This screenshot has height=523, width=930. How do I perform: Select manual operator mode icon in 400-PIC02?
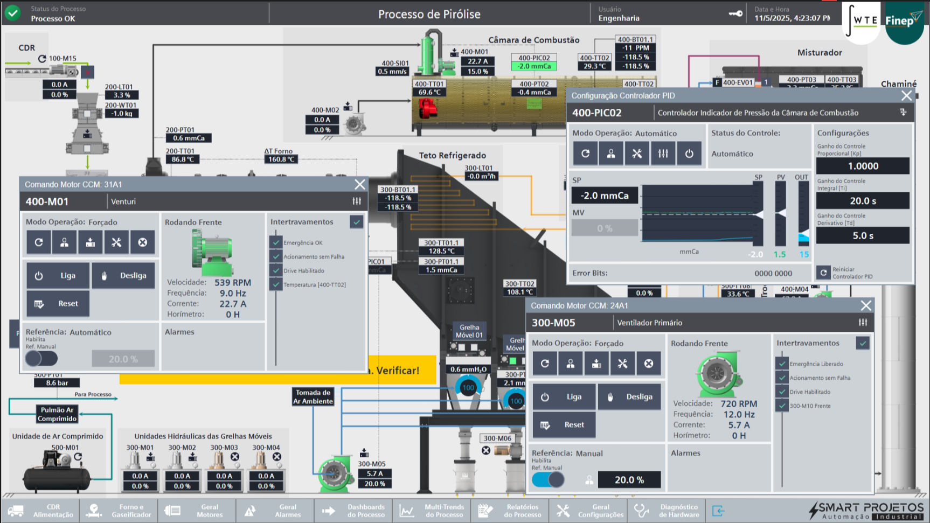click(x=611, y=154)
